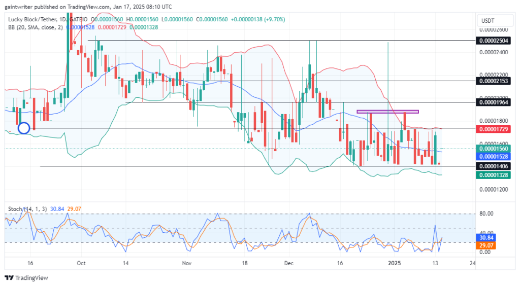Click the 13 date label after 2025
Image resolution: width=520 pixels, height=286 pixels.
point(435,263)
